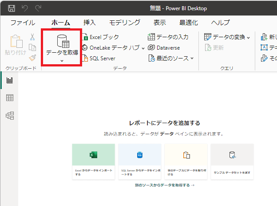Click the 更新 refresh button
The height and width of the screenshot is (206, 277).
214,47
